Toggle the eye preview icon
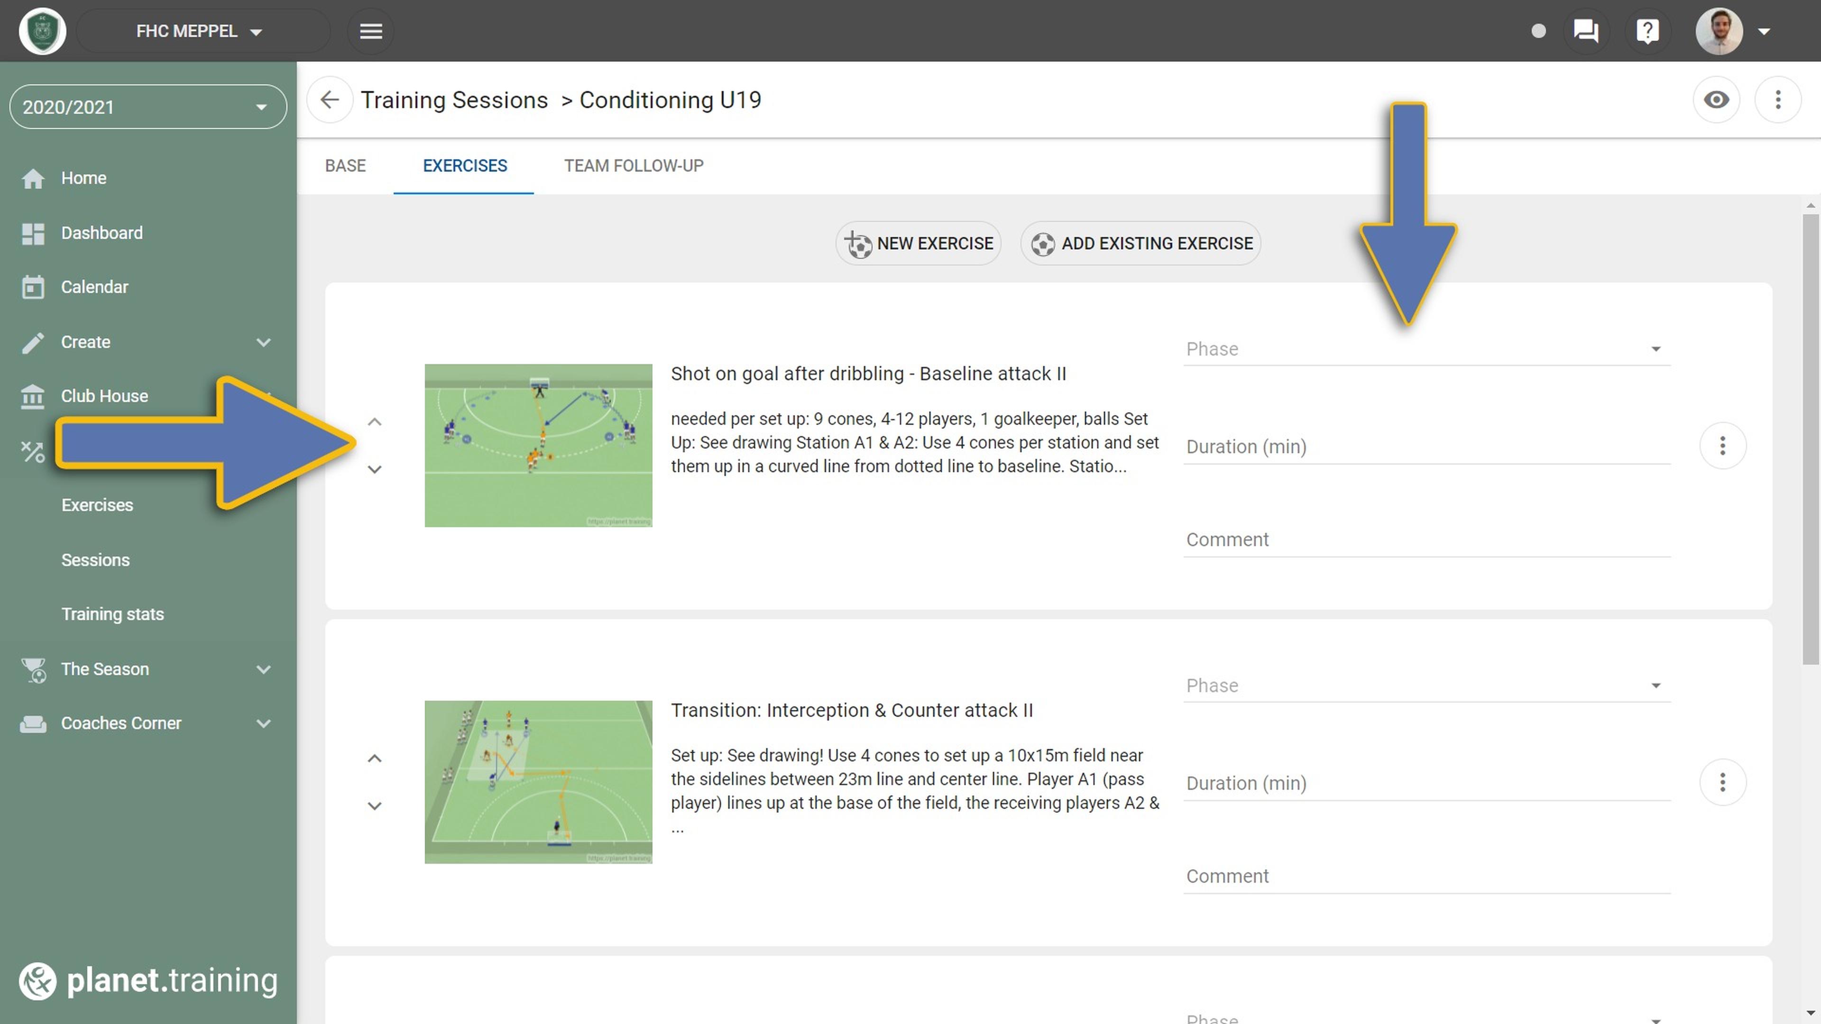 tap(1716, 100)
